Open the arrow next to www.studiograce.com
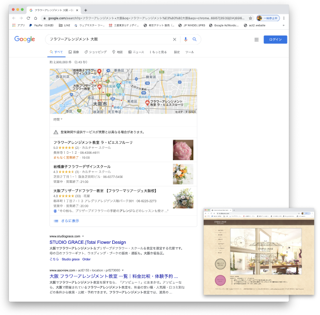This screenshot has height=315, width=320. coord(83,236)
